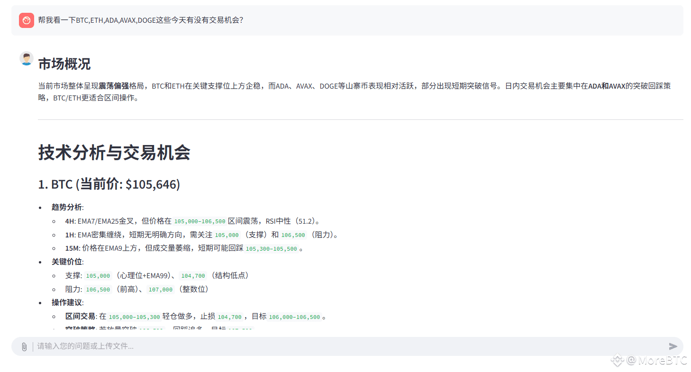Select the user question about BTC,ETH,ADA,AVAX,DOGE
Screen dimensions: 691x372
(x=141, y=20)
